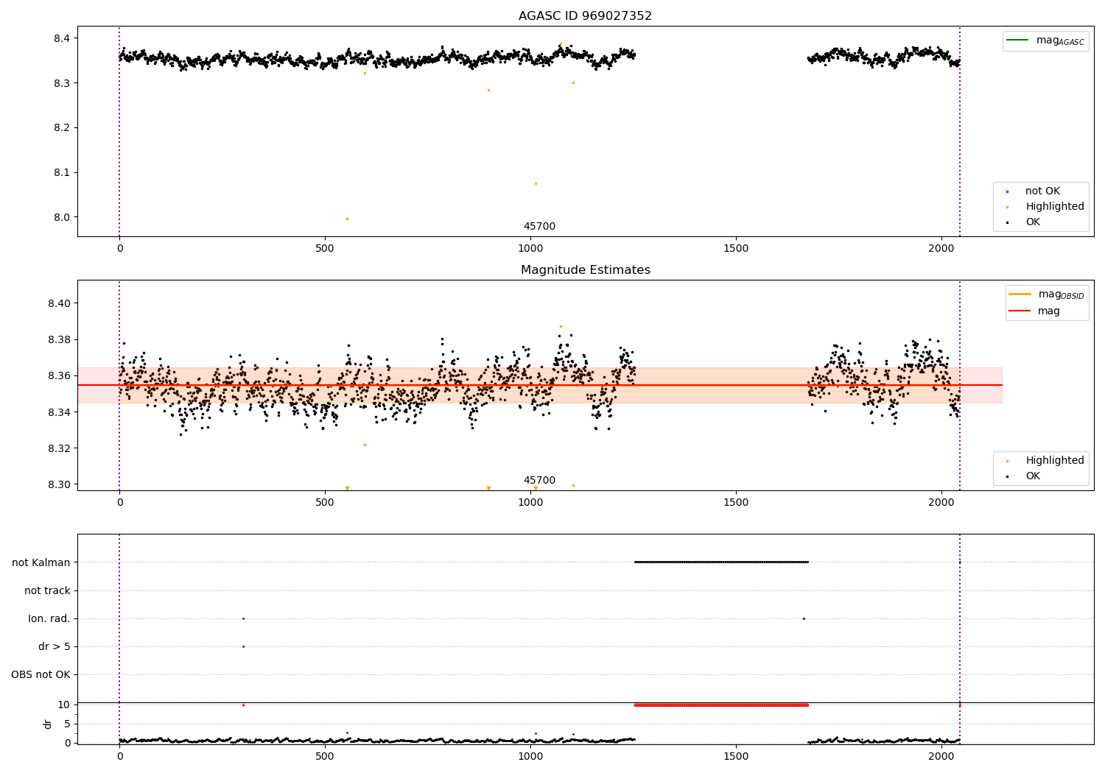This screenshot has height=773, width=1105.
Task: Click the mag OBSID legend entry
Action: tap(1047, 294)
